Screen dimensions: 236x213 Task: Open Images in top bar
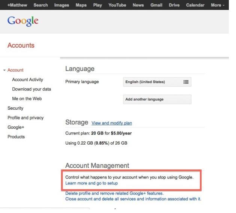pyautogui.click(x=62, y=5)
